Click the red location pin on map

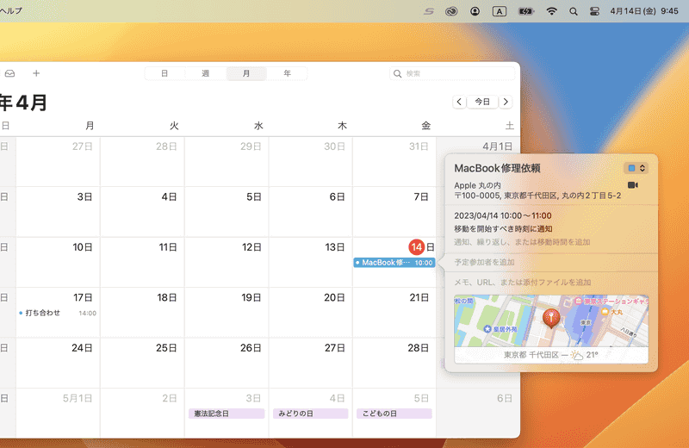click(551, 318)
